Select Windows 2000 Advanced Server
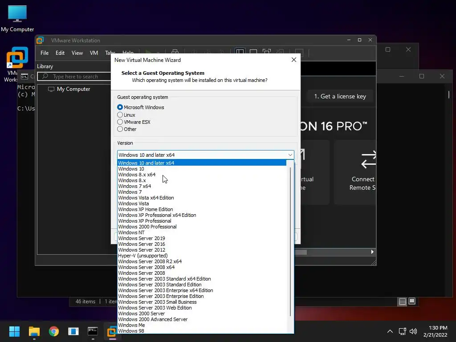The height and width of the screenshot is (342, 456). (202, 319)
